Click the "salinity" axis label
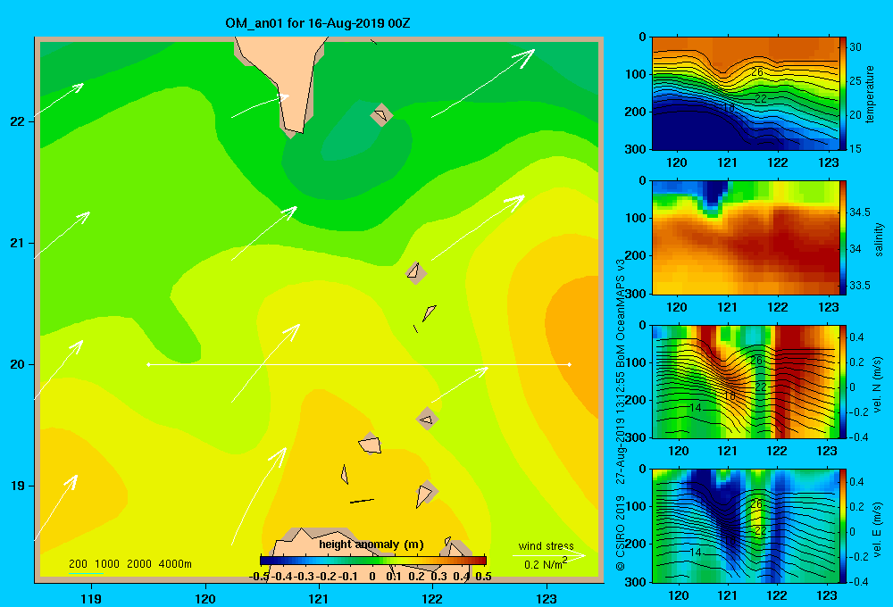Viewport: 893px width, 607px height. (878, 239)
